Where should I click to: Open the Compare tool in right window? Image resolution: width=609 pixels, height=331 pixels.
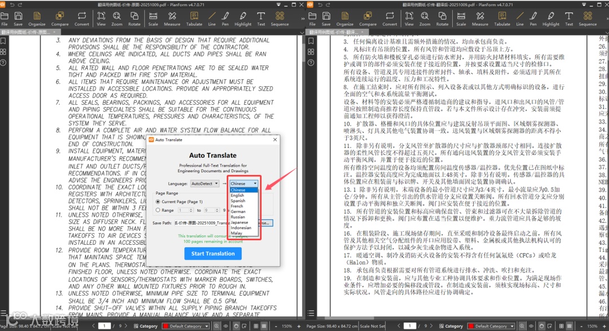pyautogui.click(x=368, y=19)
